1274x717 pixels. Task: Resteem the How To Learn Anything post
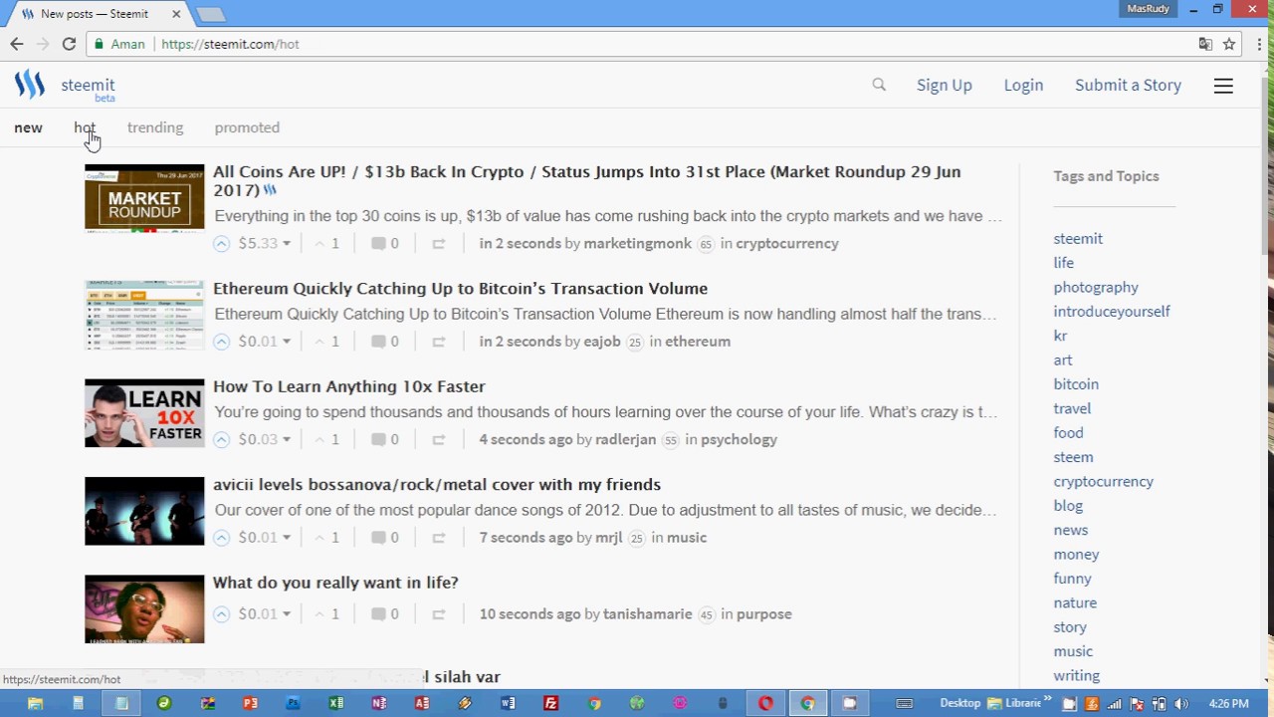[x=438, y=439]
